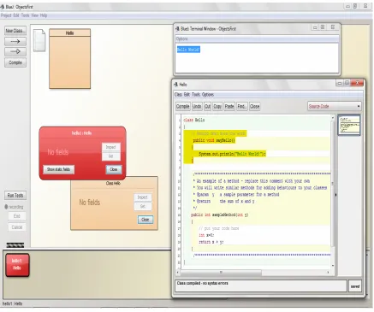This screenshot has width=374, height=312.
Task: Select the dashed uses-arrow tool
Action: click(15, 41)
